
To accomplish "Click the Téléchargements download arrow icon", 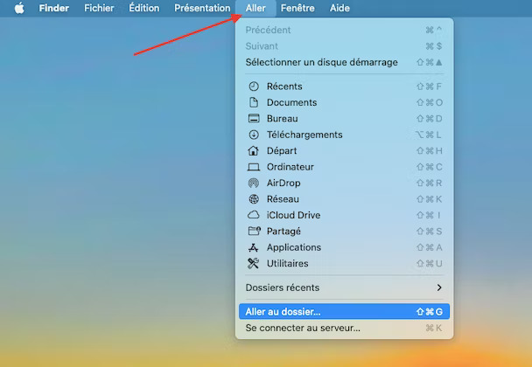I will click(x=254, y=135).
